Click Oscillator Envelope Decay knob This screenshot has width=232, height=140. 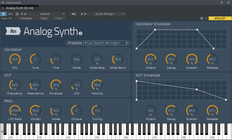pyautogui.click(x=171, y=59)
